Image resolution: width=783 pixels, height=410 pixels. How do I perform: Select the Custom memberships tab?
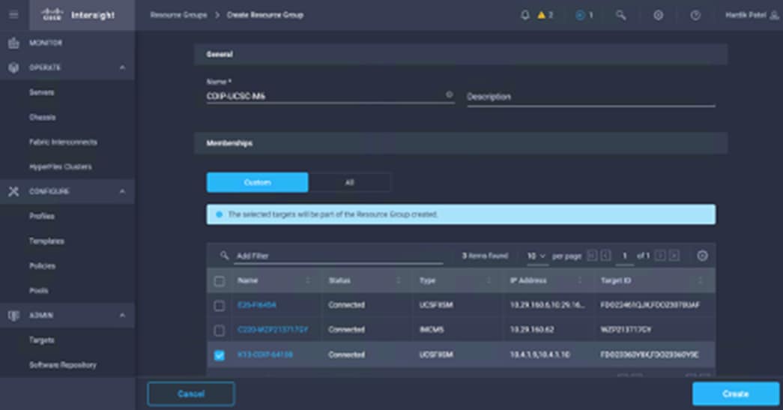(258, 182)
